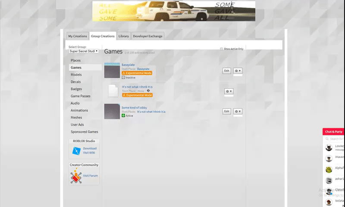This screenshot has width=345, height=207.
Task: Click the blank page thumbnail of It's not what I think it is
Action: point(113,91)
